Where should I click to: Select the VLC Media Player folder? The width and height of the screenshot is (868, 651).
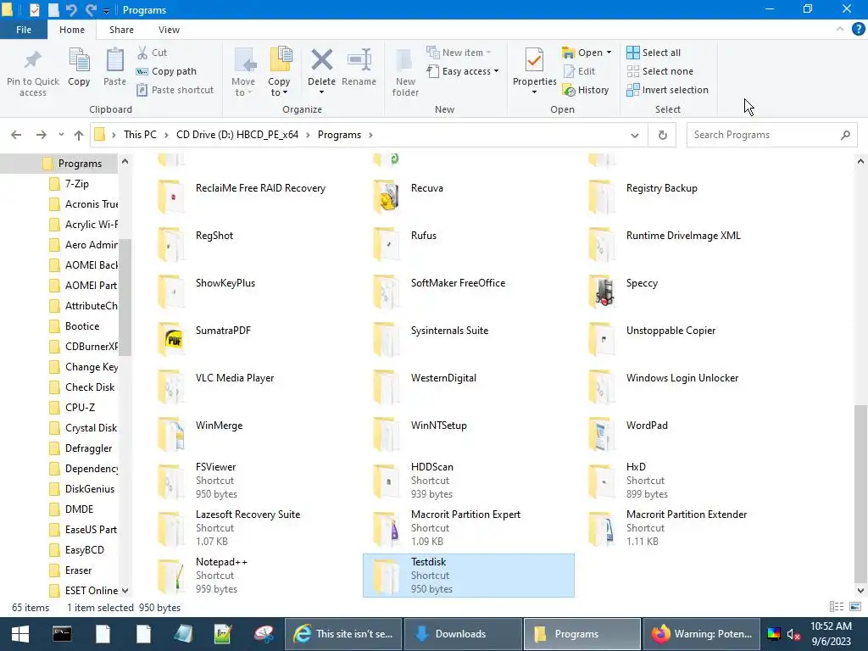tap(253, 387)
